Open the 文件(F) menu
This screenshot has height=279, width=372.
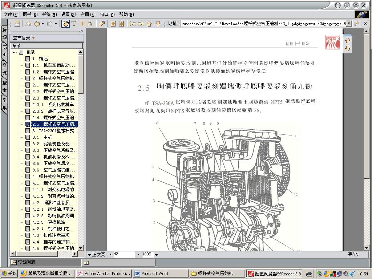11,15
